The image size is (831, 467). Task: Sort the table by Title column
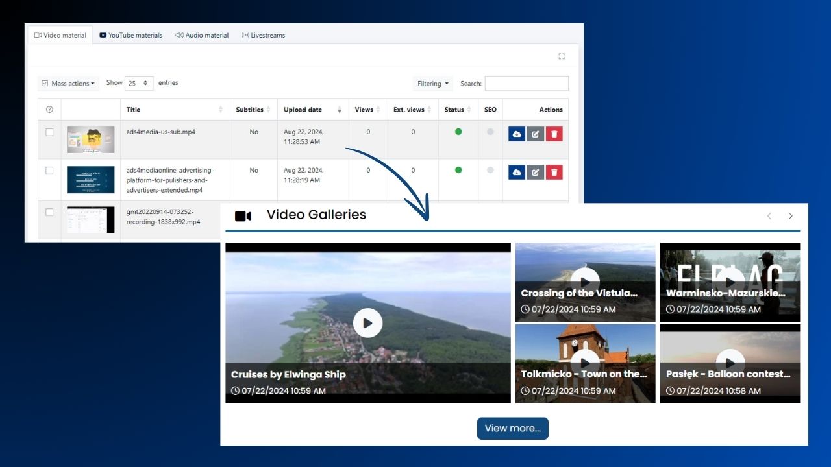(175, 110)
